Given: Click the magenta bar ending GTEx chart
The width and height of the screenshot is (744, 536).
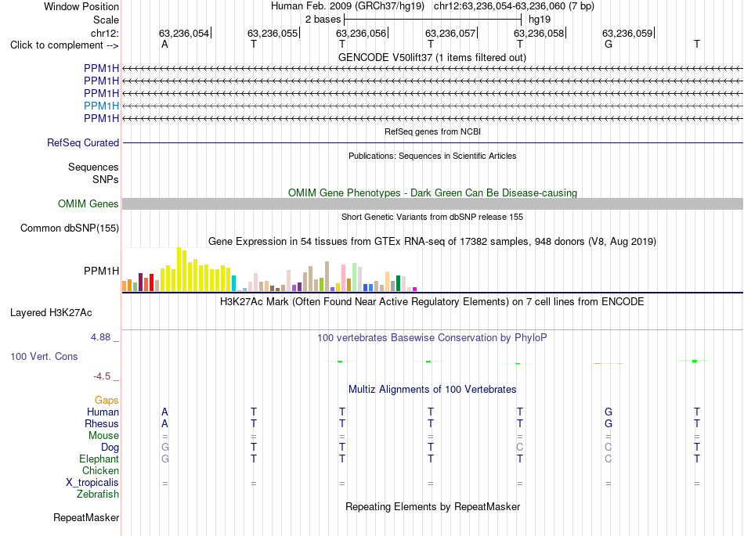Looking at the screenshot, I should [415, 289].
